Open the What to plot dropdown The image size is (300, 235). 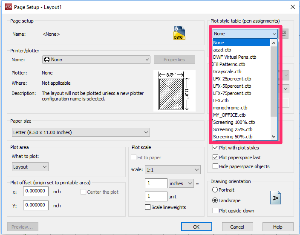(30, 167)
